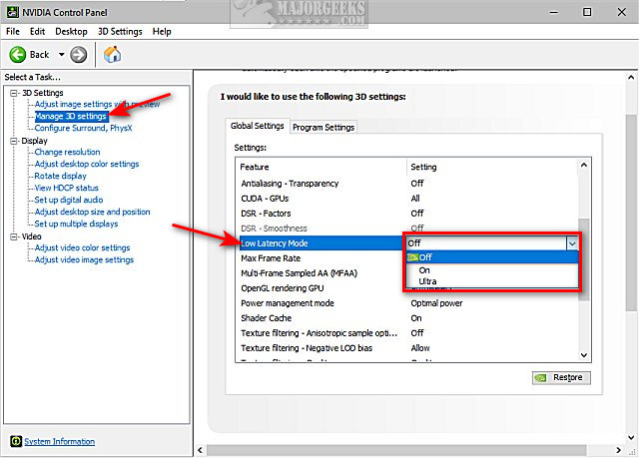This screenshot has width=639, height=458.
Task: Click the NVIDIA Control Panel title icon
Action: [x=13, y=12]
